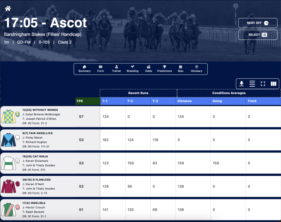
Task: Open the Summary tab
Action: click(x=85, y=69)
